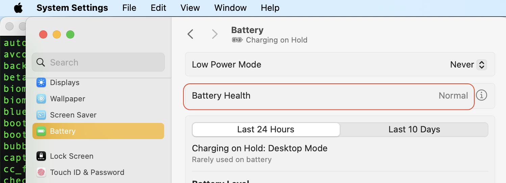506x183 pixels.
Task: Open the File menu
Action: pos(129,8)
